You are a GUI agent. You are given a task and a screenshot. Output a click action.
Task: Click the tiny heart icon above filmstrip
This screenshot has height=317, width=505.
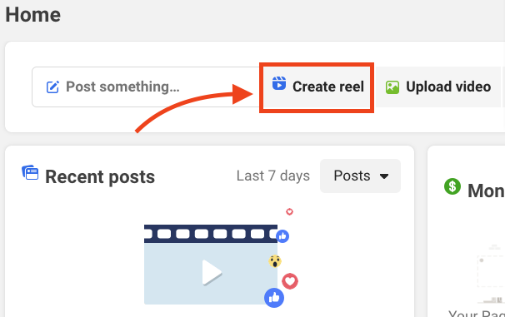(289, 212)
